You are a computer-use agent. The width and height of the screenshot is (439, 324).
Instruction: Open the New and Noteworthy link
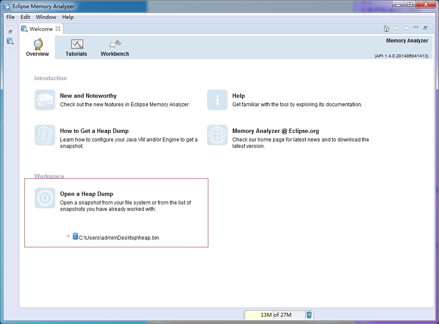(x=88, y=96)
